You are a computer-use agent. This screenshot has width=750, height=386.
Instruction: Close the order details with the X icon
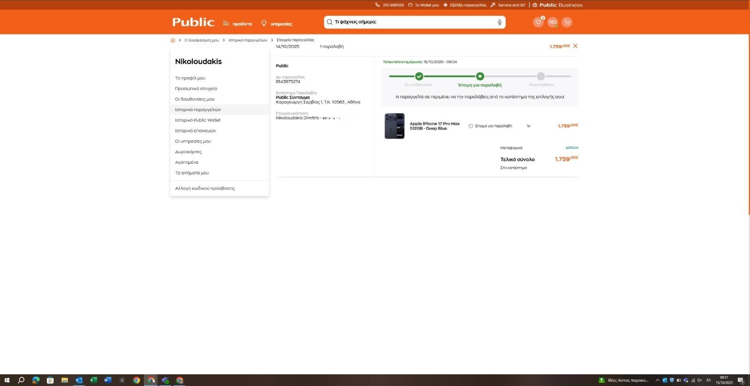[575, 46]
